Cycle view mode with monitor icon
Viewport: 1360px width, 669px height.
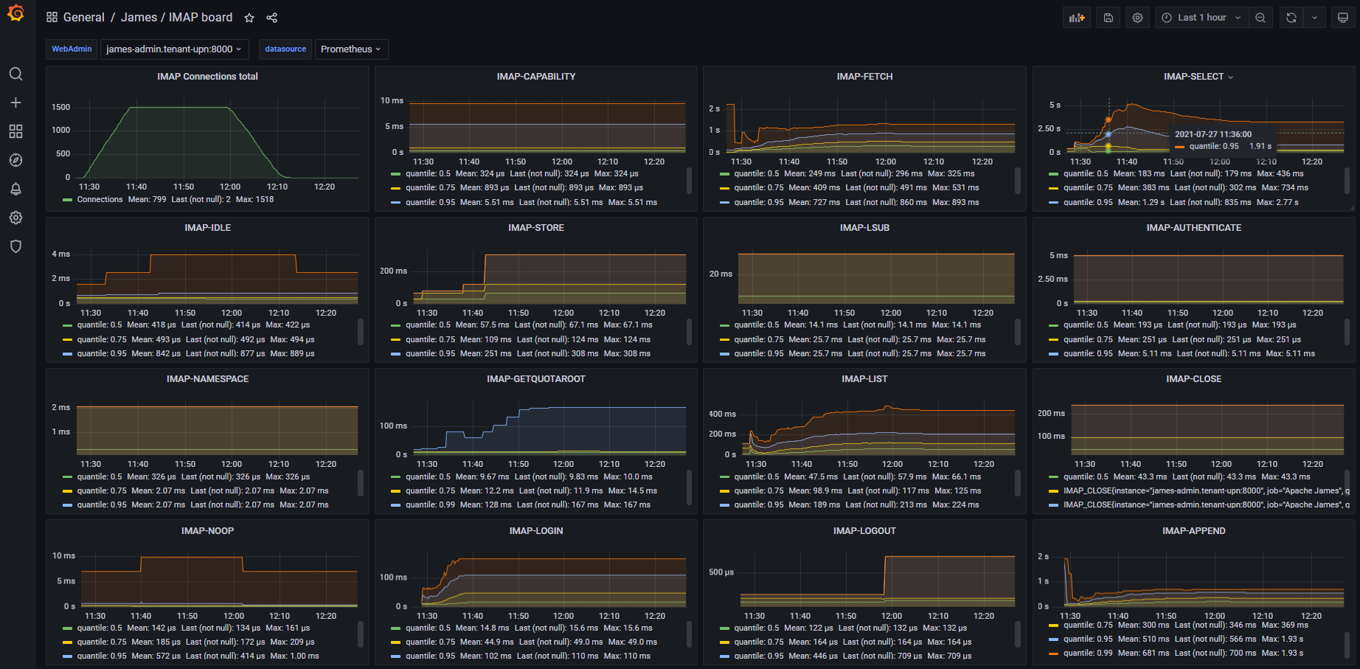click(x=1343, y=18)
